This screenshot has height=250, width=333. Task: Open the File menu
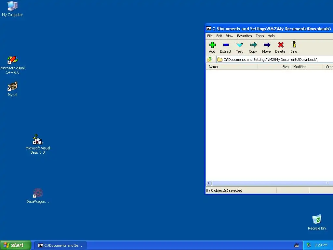pos(210,36)
